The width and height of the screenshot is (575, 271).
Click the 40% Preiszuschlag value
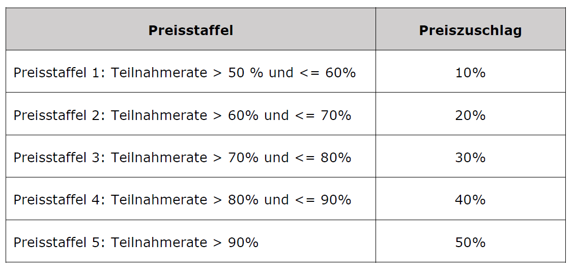point(470,200)
